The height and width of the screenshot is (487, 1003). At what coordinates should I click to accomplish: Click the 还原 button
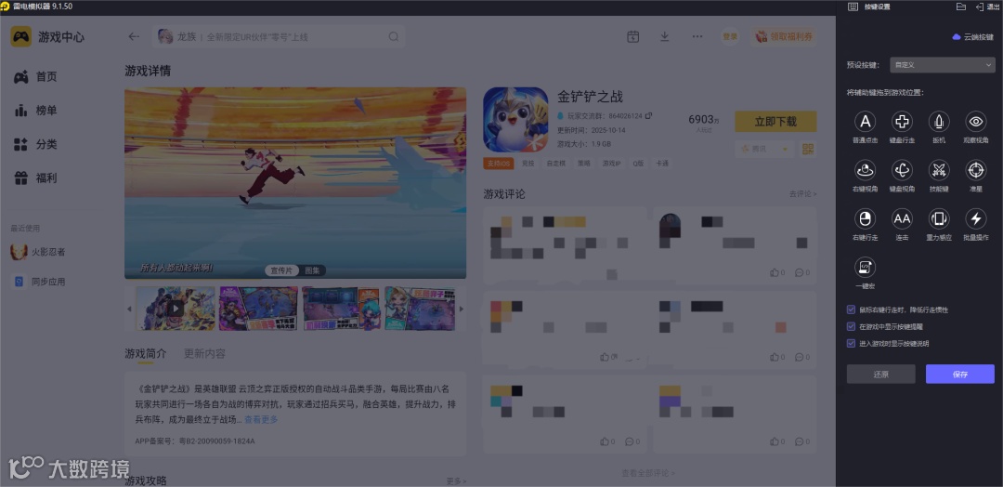[x=880, y=375]
